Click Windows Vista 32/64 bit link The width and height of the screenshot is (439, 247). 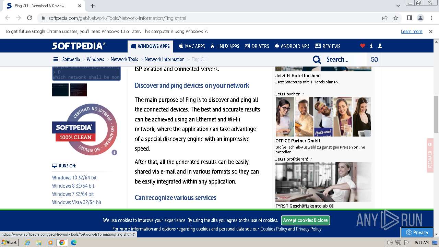click(x=77, y=202)
